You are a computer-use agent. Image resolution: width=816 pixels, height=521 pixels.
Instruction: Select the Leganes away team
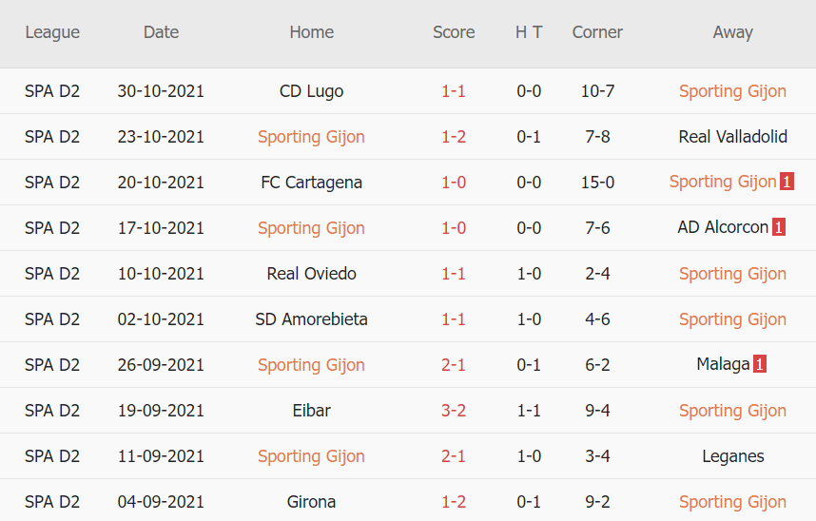point(732,456)
